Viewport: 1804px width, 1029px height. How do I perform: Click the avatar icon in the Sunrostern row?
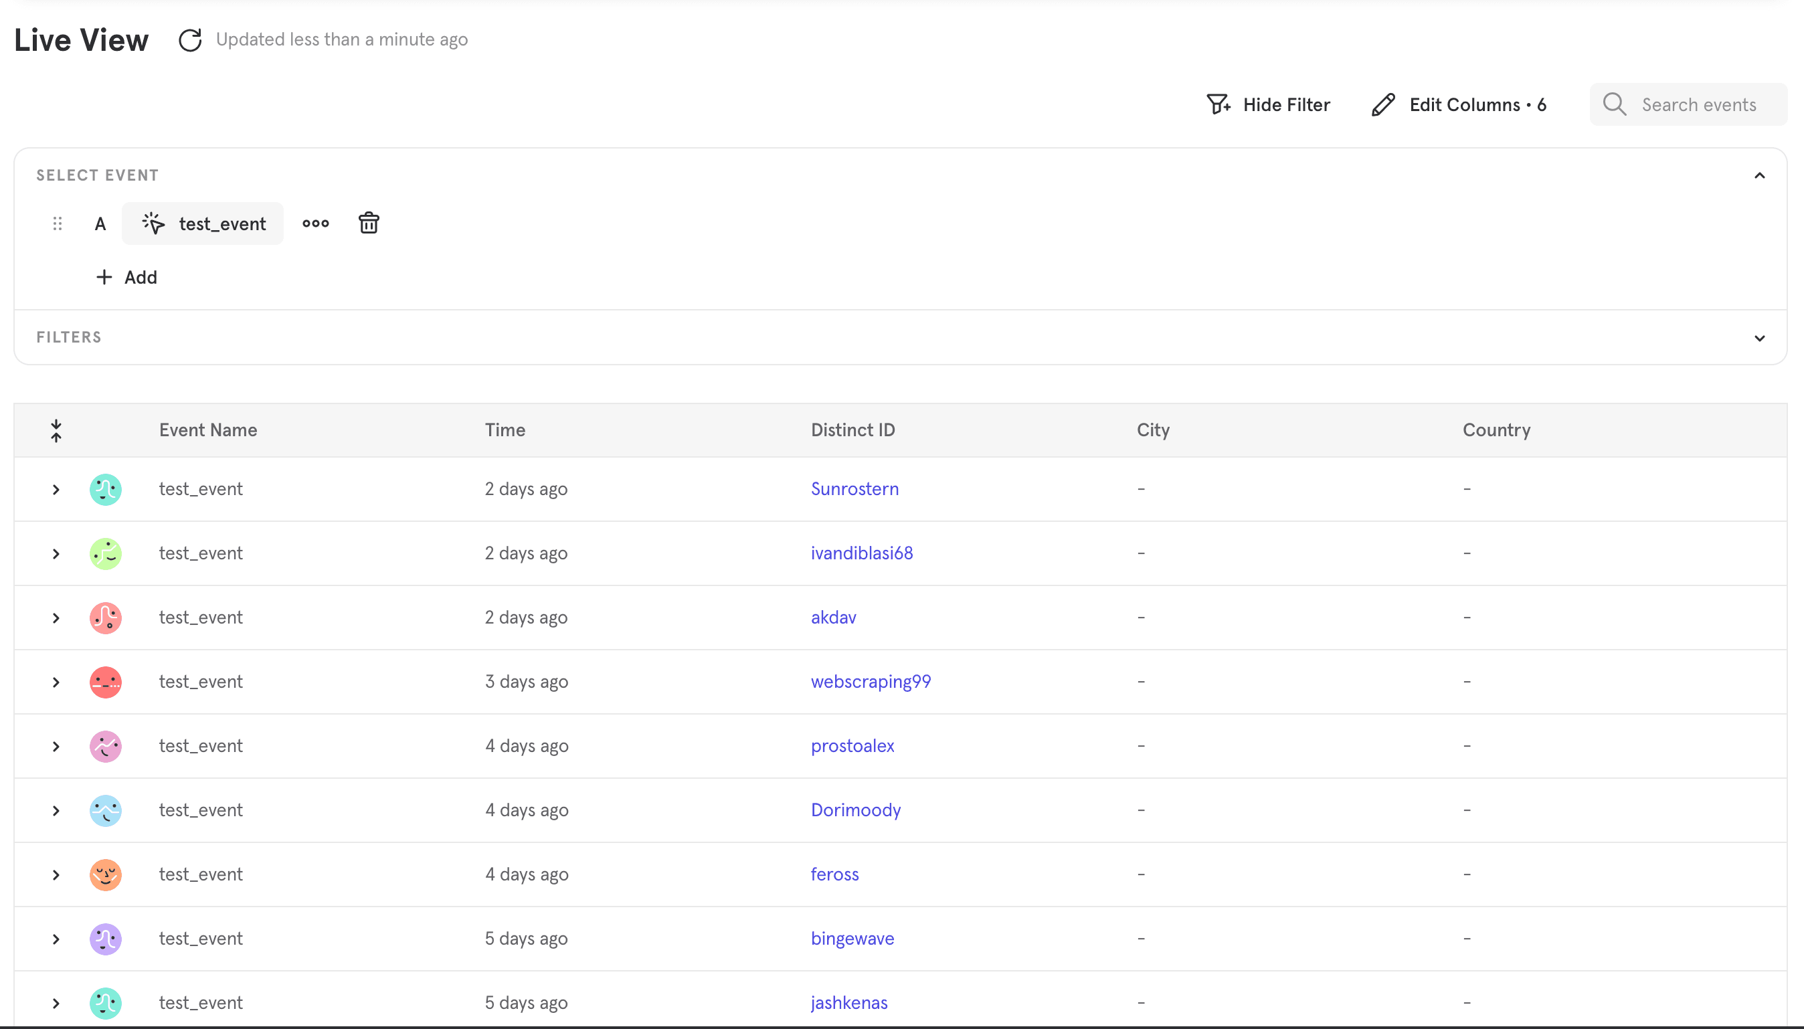coord(105,489)
